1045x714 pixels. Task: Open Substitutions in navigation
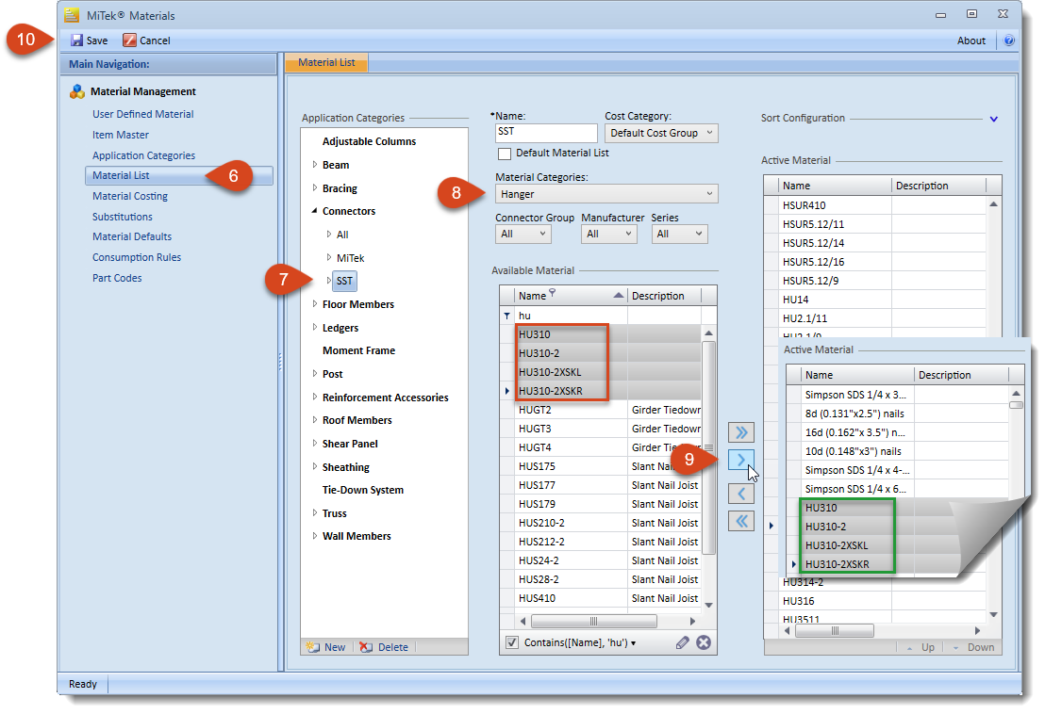point(123,217)
